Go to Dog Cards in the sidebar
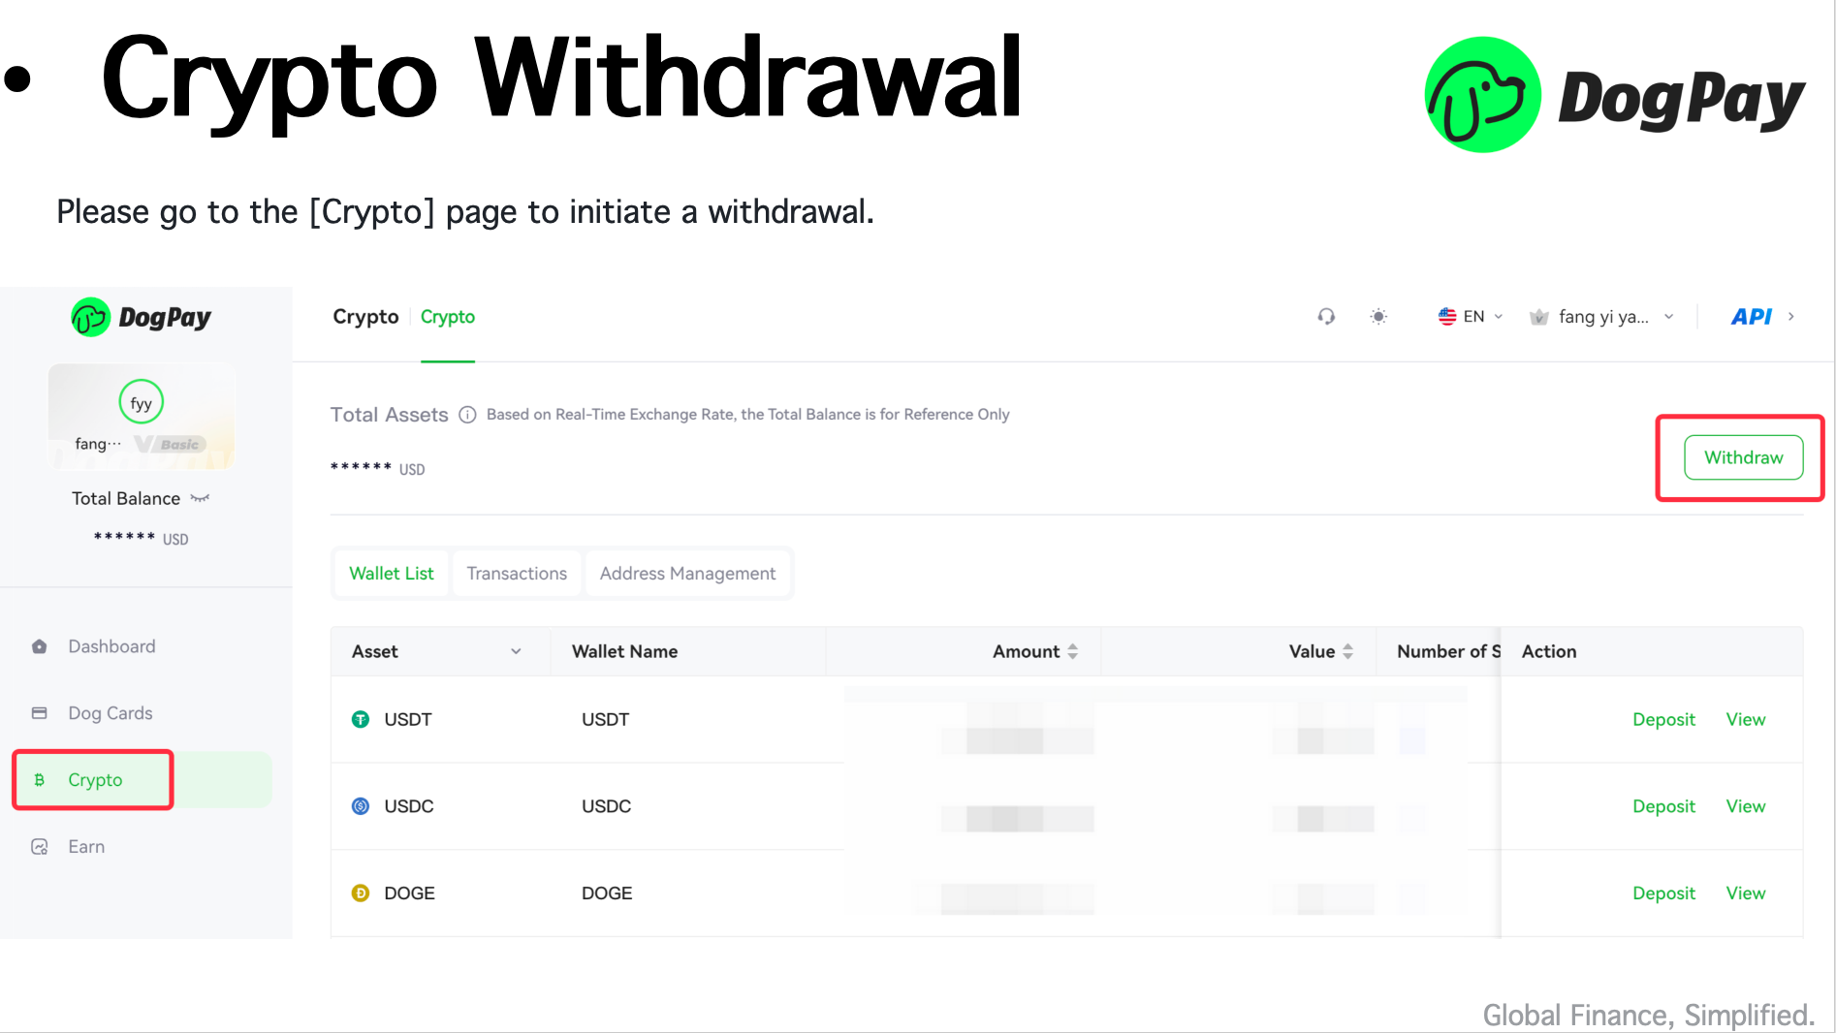This screenshot has width=1836, height=1033. pyautogui.click(x=111, y=713)
